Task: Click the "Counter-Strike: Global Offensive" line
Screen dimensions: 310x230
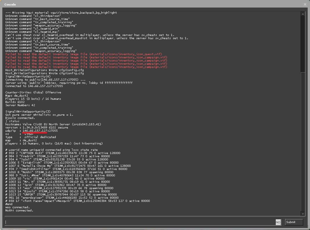Action: [x=33, y=93]
